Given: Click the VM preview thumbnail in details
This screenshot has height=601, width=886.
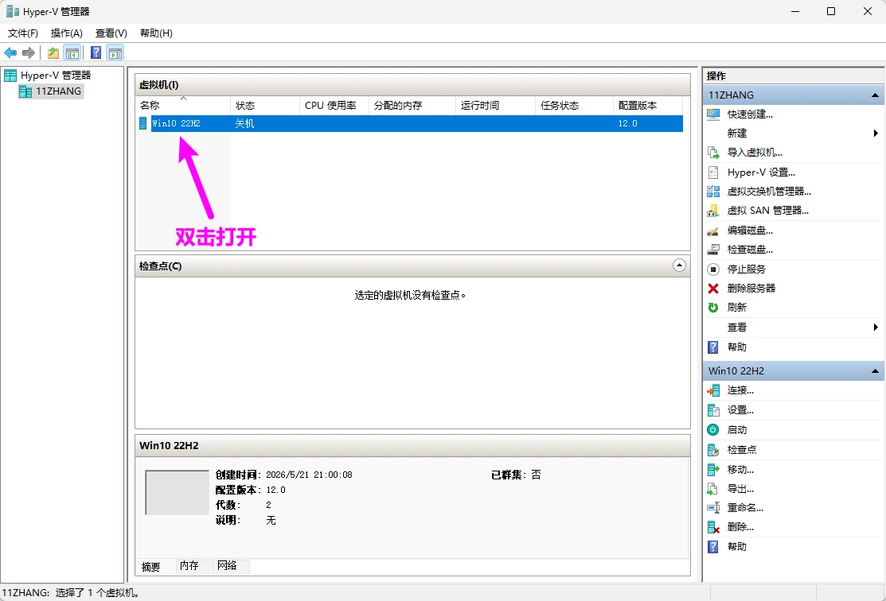Looking at the screenshot, I should tap(177, 493).
